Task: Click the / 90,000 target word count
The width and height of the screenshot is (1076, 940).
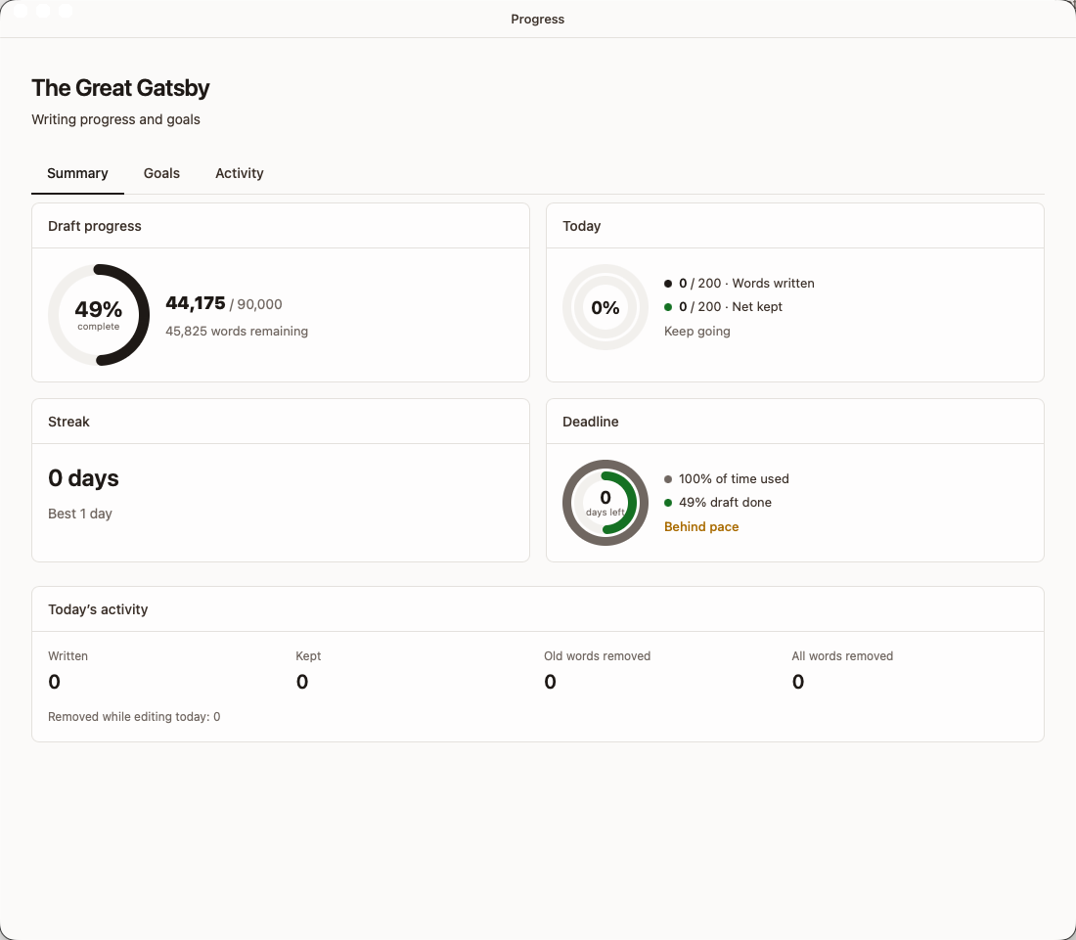Action: click(x=256, y=304)
